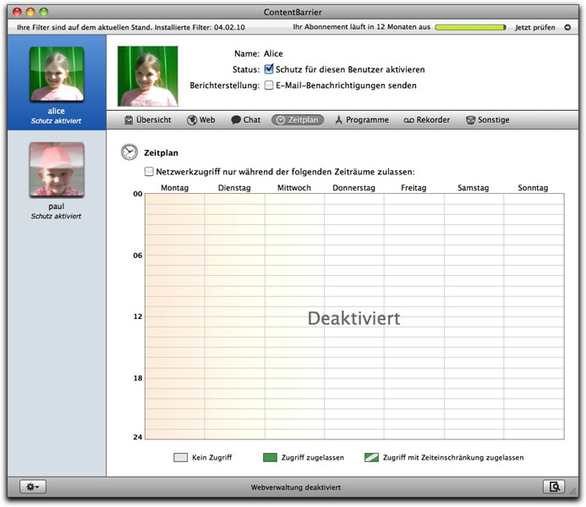Zoom the ContentBarrier window
This screenshot has height=507, width=586.
[x=44, y=12]
